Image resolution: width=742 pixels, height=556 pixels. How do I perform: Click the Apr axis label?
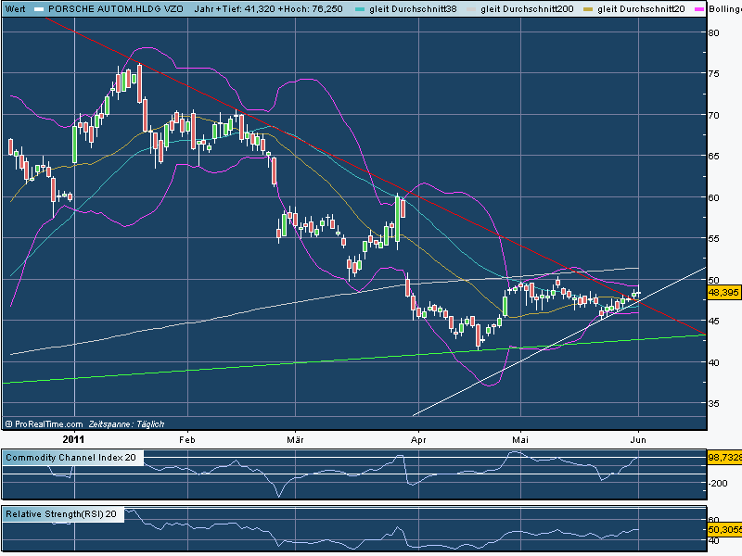pyautogui.click(x=418, y=439)
